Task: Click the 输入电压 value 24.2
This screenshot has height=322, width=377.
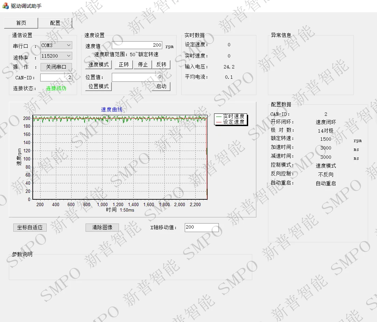Action: pyautogui.click(x=229, y=67)
